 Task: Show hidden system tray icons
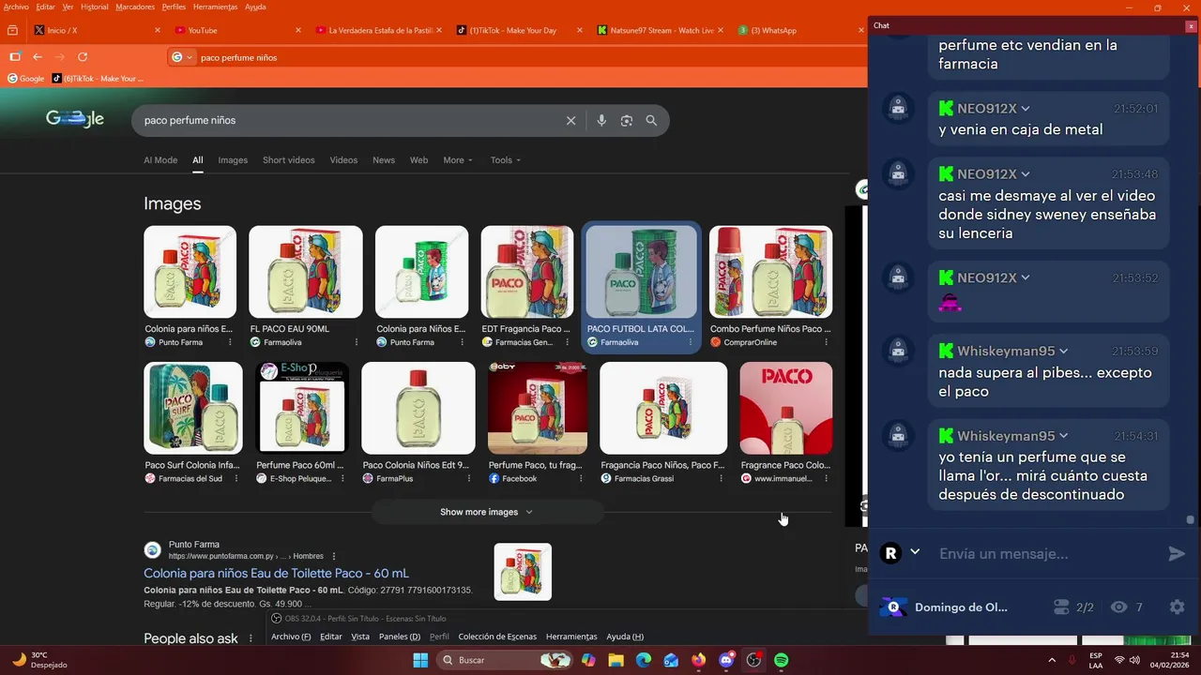click(1051, 660)
